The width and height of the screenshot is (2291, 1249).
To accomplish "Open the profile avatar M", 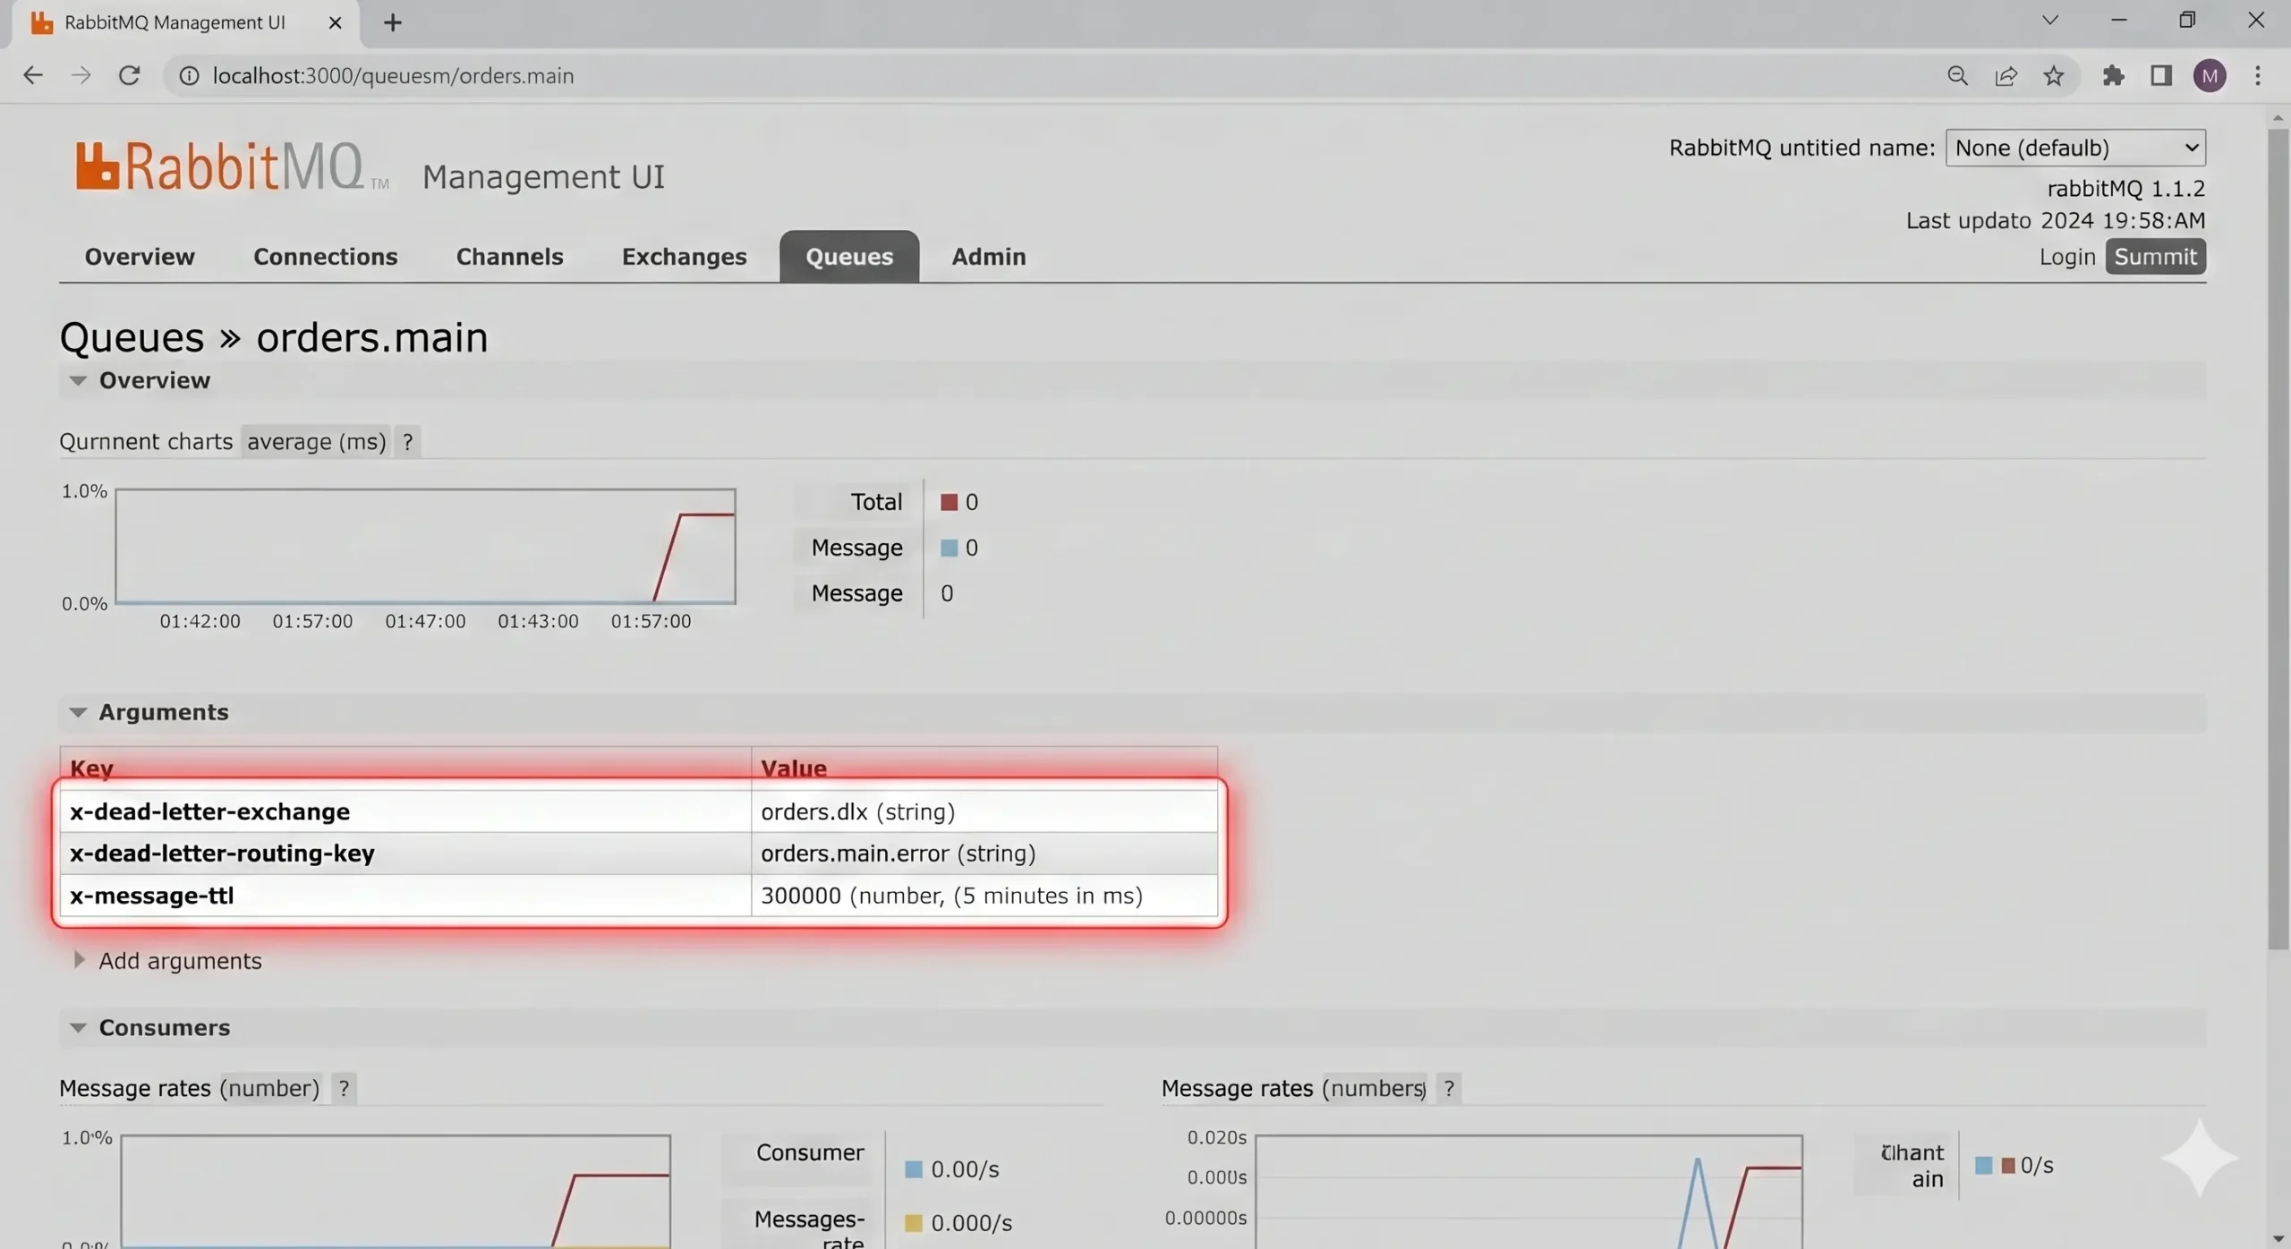I will 2210,76.
